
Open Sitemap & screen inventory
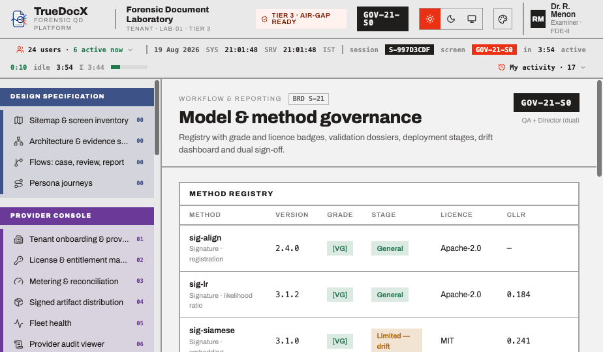click(78, 121)
